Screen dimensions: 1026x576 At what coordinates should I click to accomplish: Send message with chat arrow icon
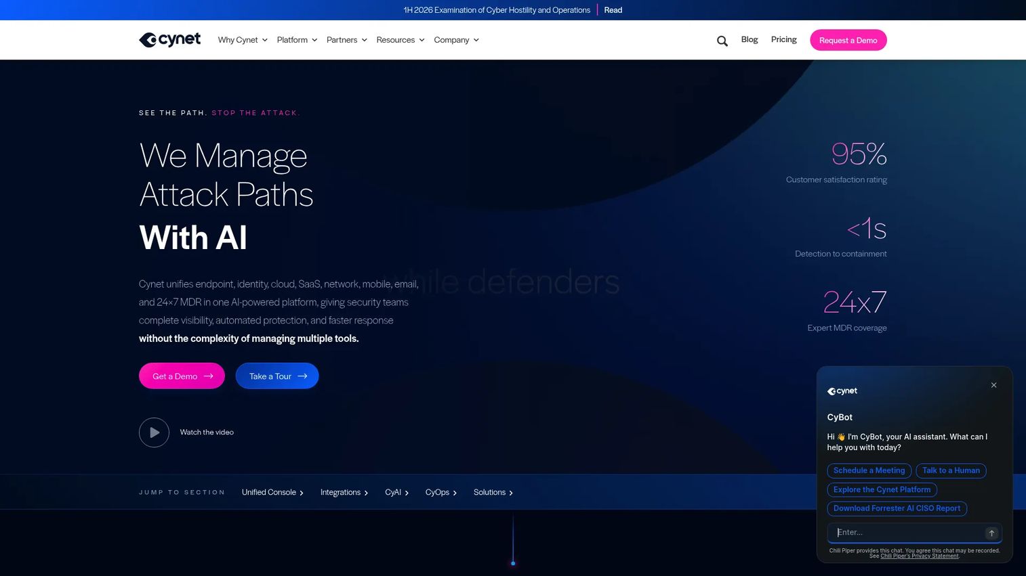tap(991, 533)
